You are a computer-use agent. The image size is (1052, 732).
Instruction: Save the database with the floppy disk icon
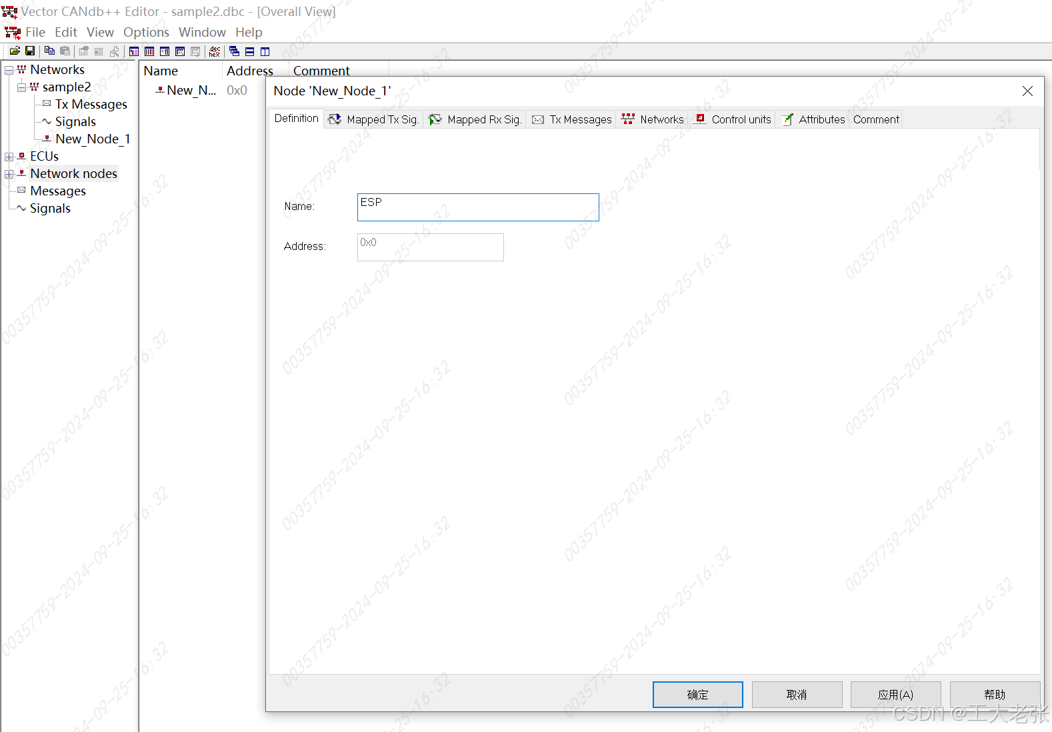pos(30,51)
